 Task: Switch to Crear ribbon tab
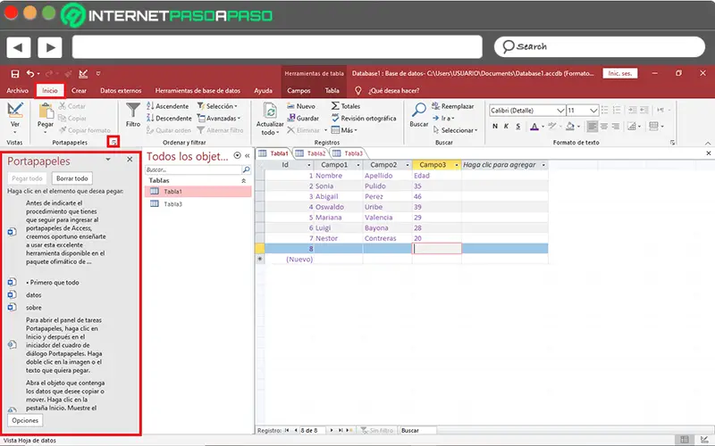(79, 91)
